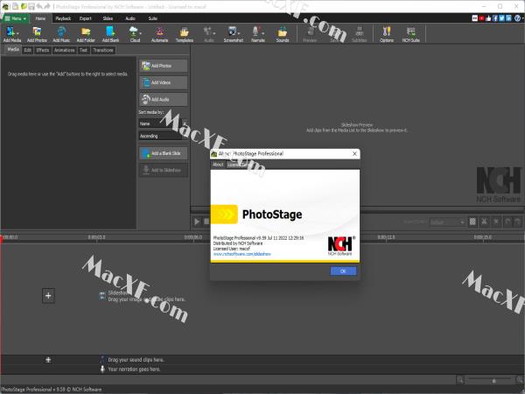525x394 pixels.
Task: Select the About tab in the dialog
Action: 218,165
